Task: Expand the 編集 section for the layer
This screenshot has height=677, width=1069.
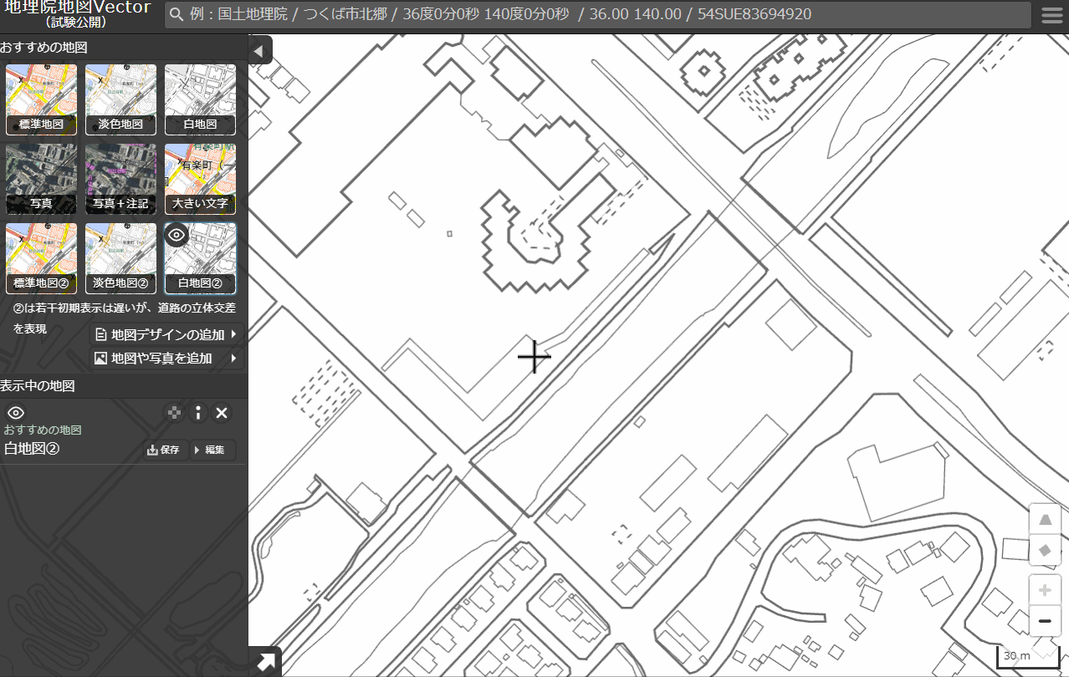Action: coord(212,450)
